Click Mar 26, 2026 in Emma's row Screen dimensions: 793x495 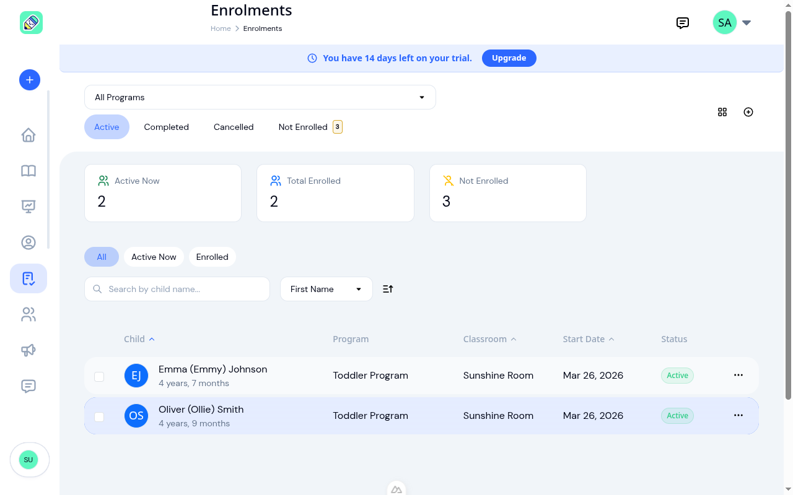coord(593,376)
